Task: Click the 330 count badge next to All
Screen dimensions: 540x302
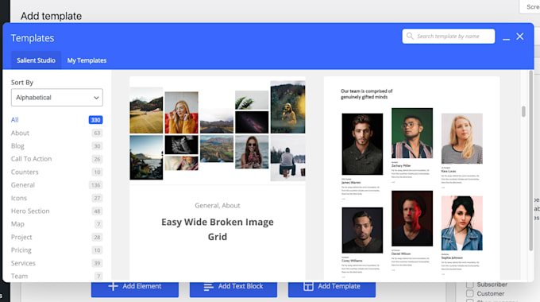Action: (x=96, y=120)
